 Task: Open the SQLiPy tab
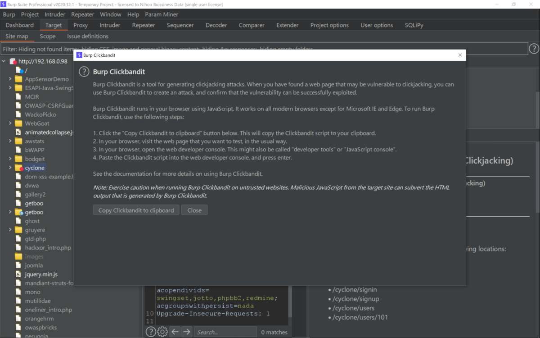click(414, 25)
